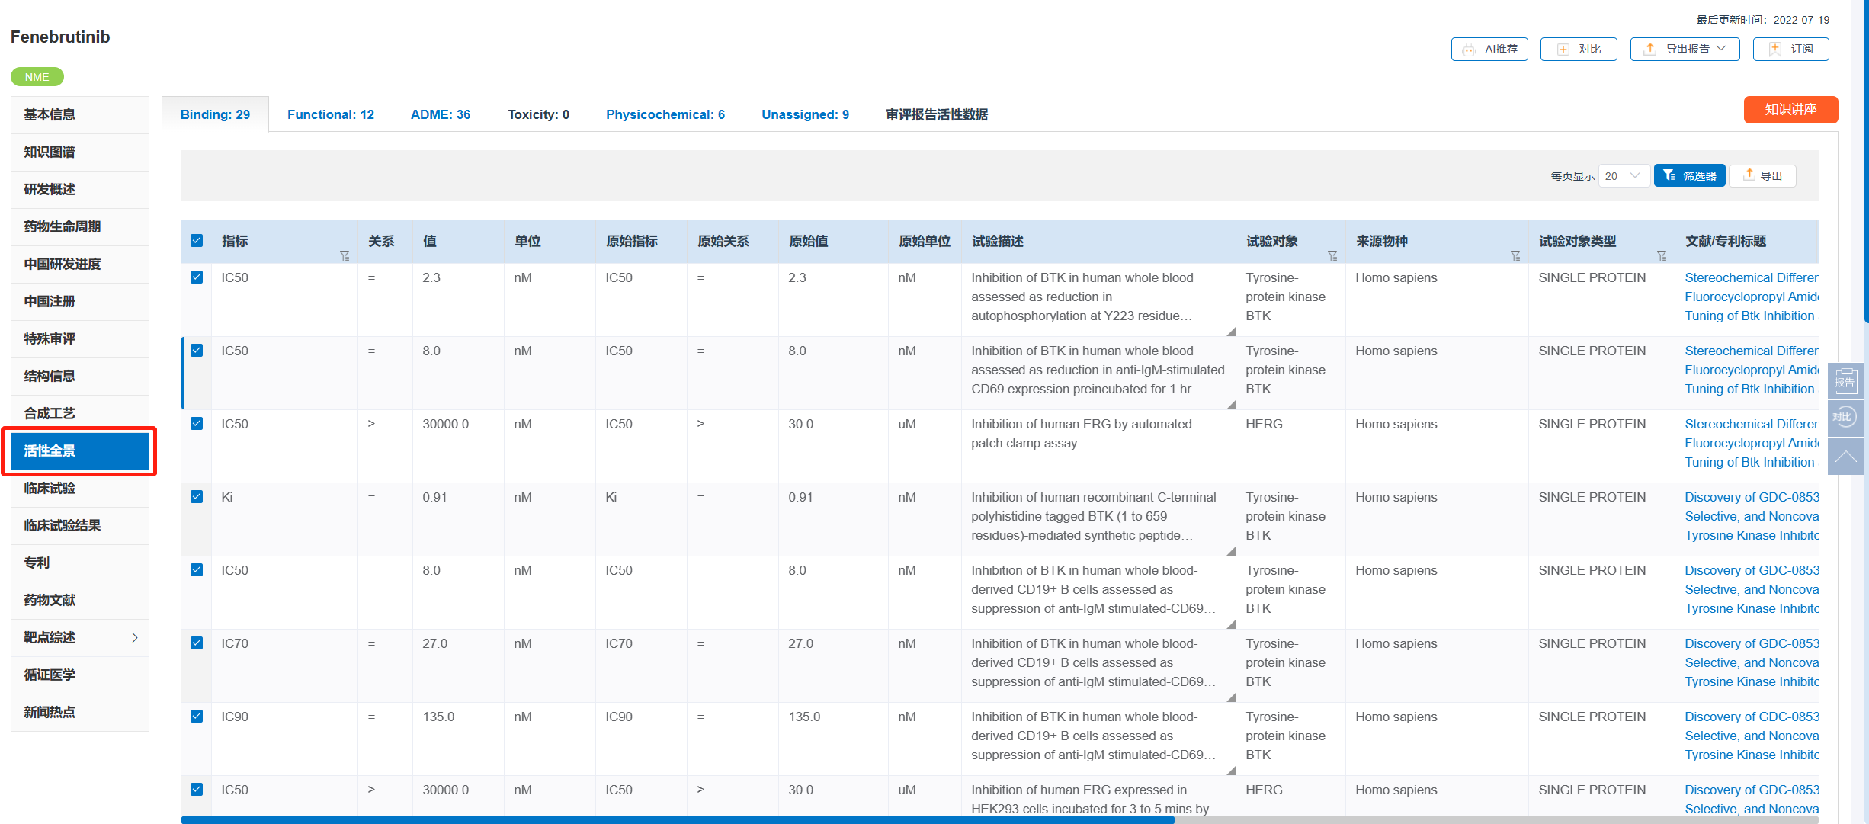This screenshot has width=1869, height=824.
Task: Click the back-to-top arrow icon
Action: click(1845, 456)
